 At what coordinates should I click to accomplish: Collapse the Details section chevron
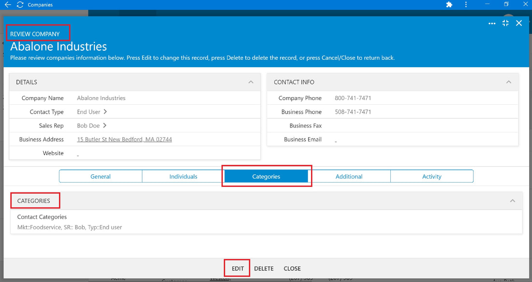[x=251, y=82]
